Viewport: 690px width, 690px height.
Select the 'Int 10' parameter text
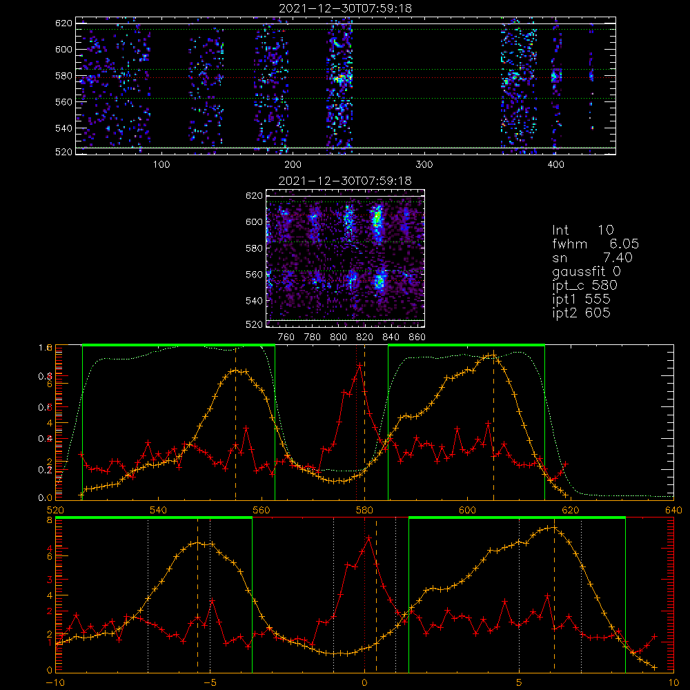(x=583, y=230)
